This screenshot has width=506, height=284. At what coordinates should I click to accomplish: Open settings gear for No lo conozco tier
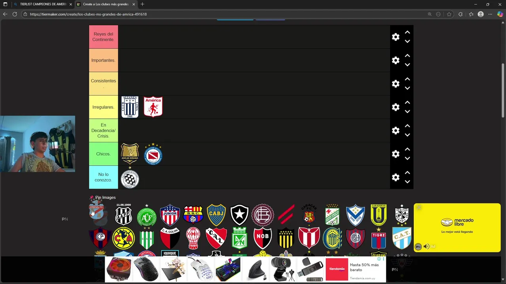[x=395, y=177]
